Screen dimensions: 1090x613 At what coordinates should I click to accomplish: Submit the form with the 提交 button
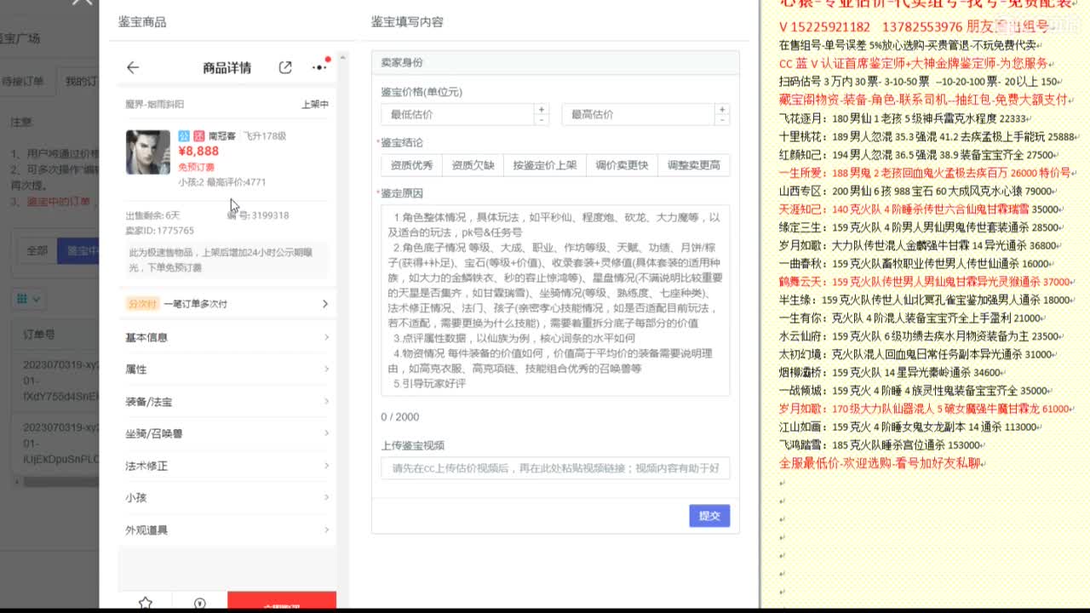709,515
